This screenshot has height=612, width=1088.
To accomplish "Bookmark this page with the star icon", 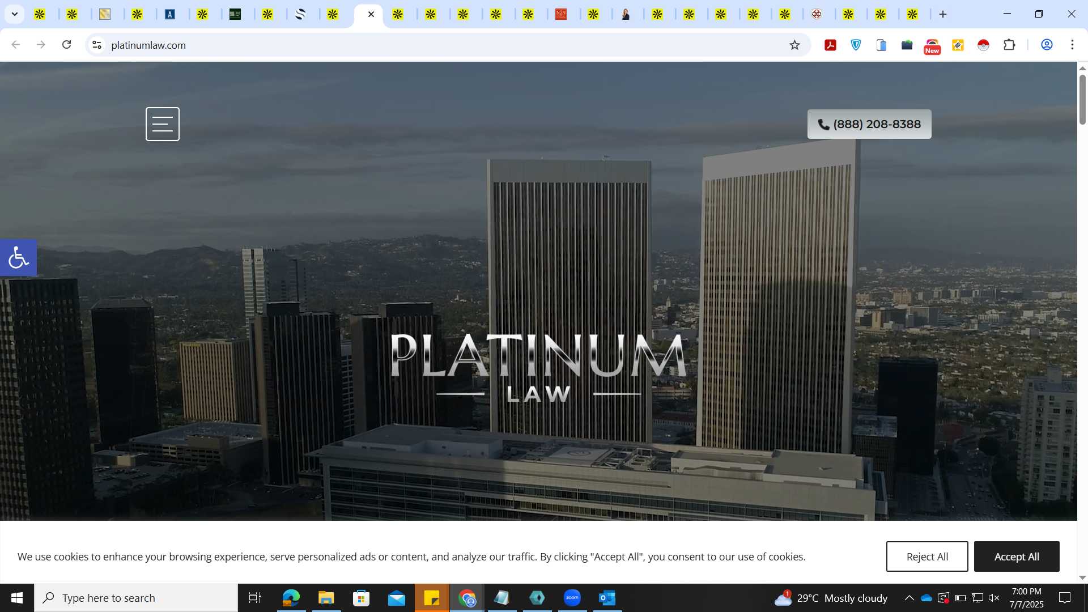I will point(794,45).
